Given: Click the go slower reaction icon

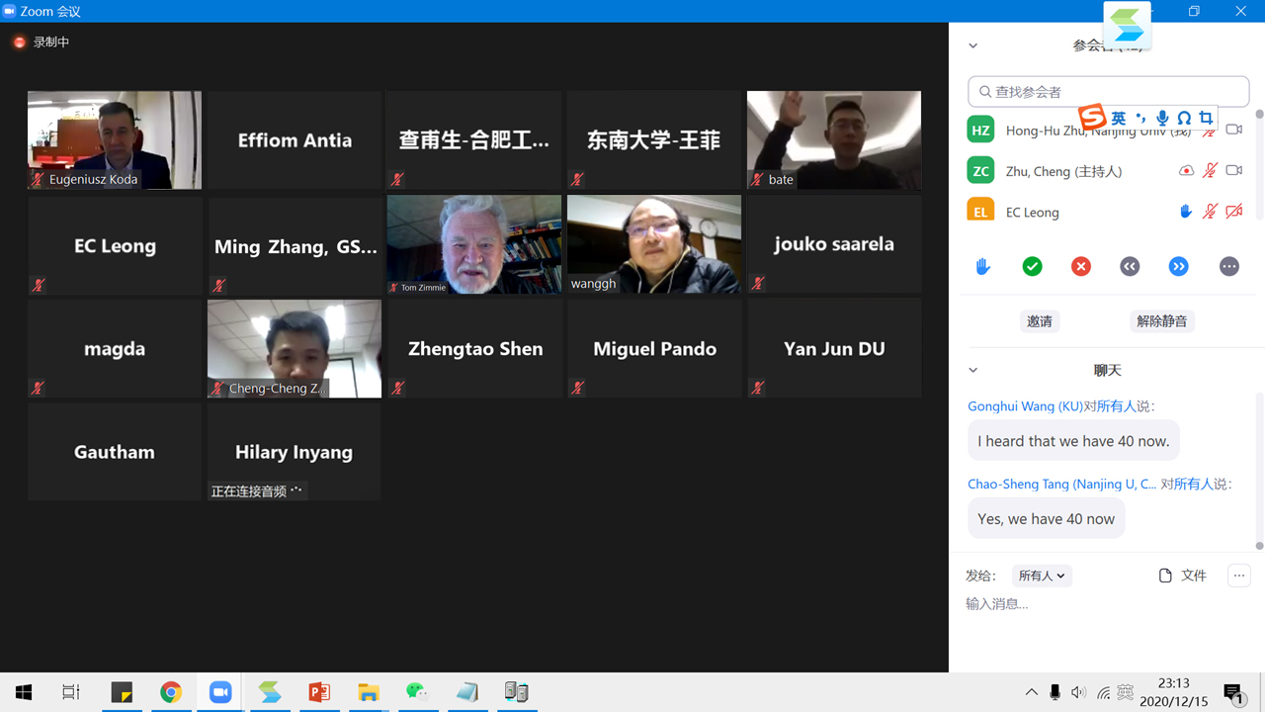Looking at the screenshot, I should point(1130,267).
